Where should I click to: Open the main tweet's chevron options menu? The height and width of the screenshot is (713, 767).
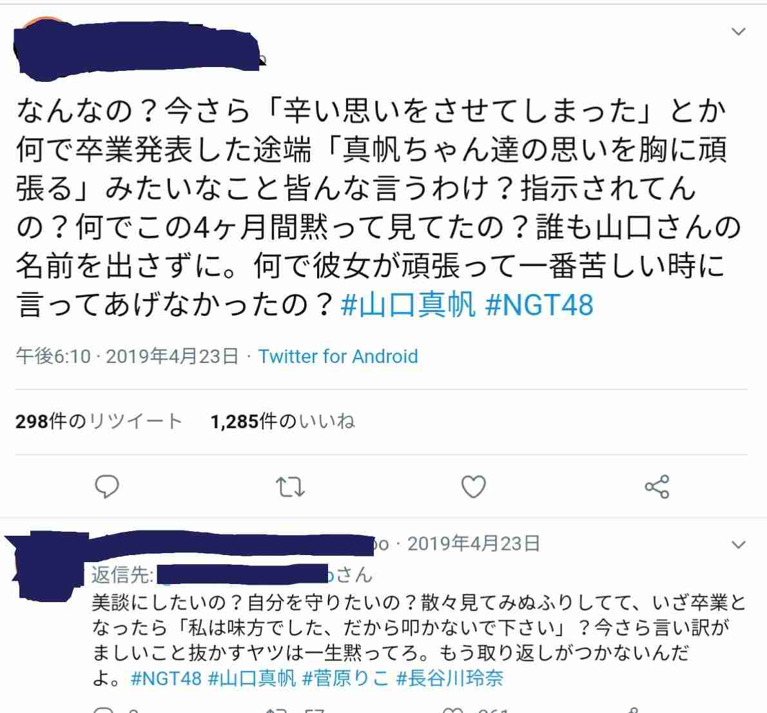[x=738, y=32]
